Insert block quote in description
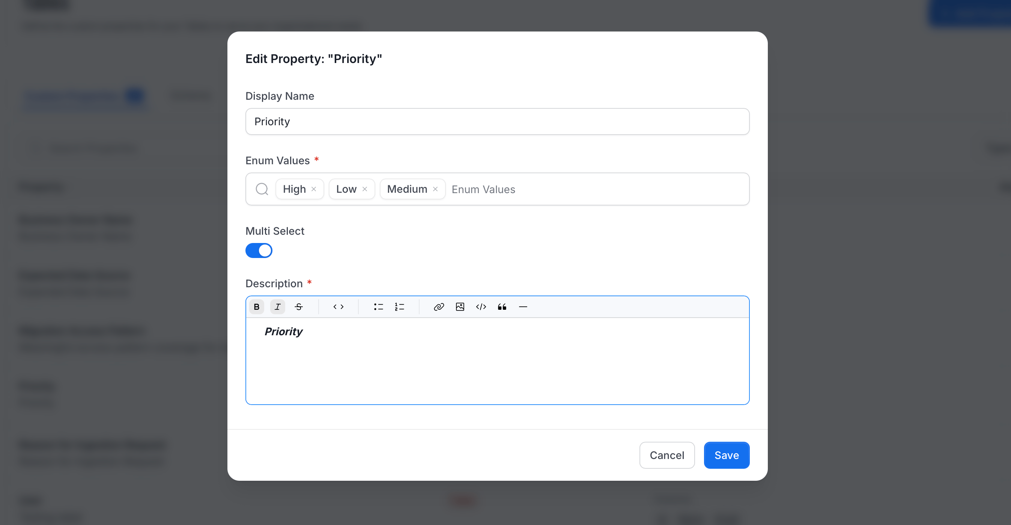The width and height of the screenshot is (1011, 525). [502, 307]
